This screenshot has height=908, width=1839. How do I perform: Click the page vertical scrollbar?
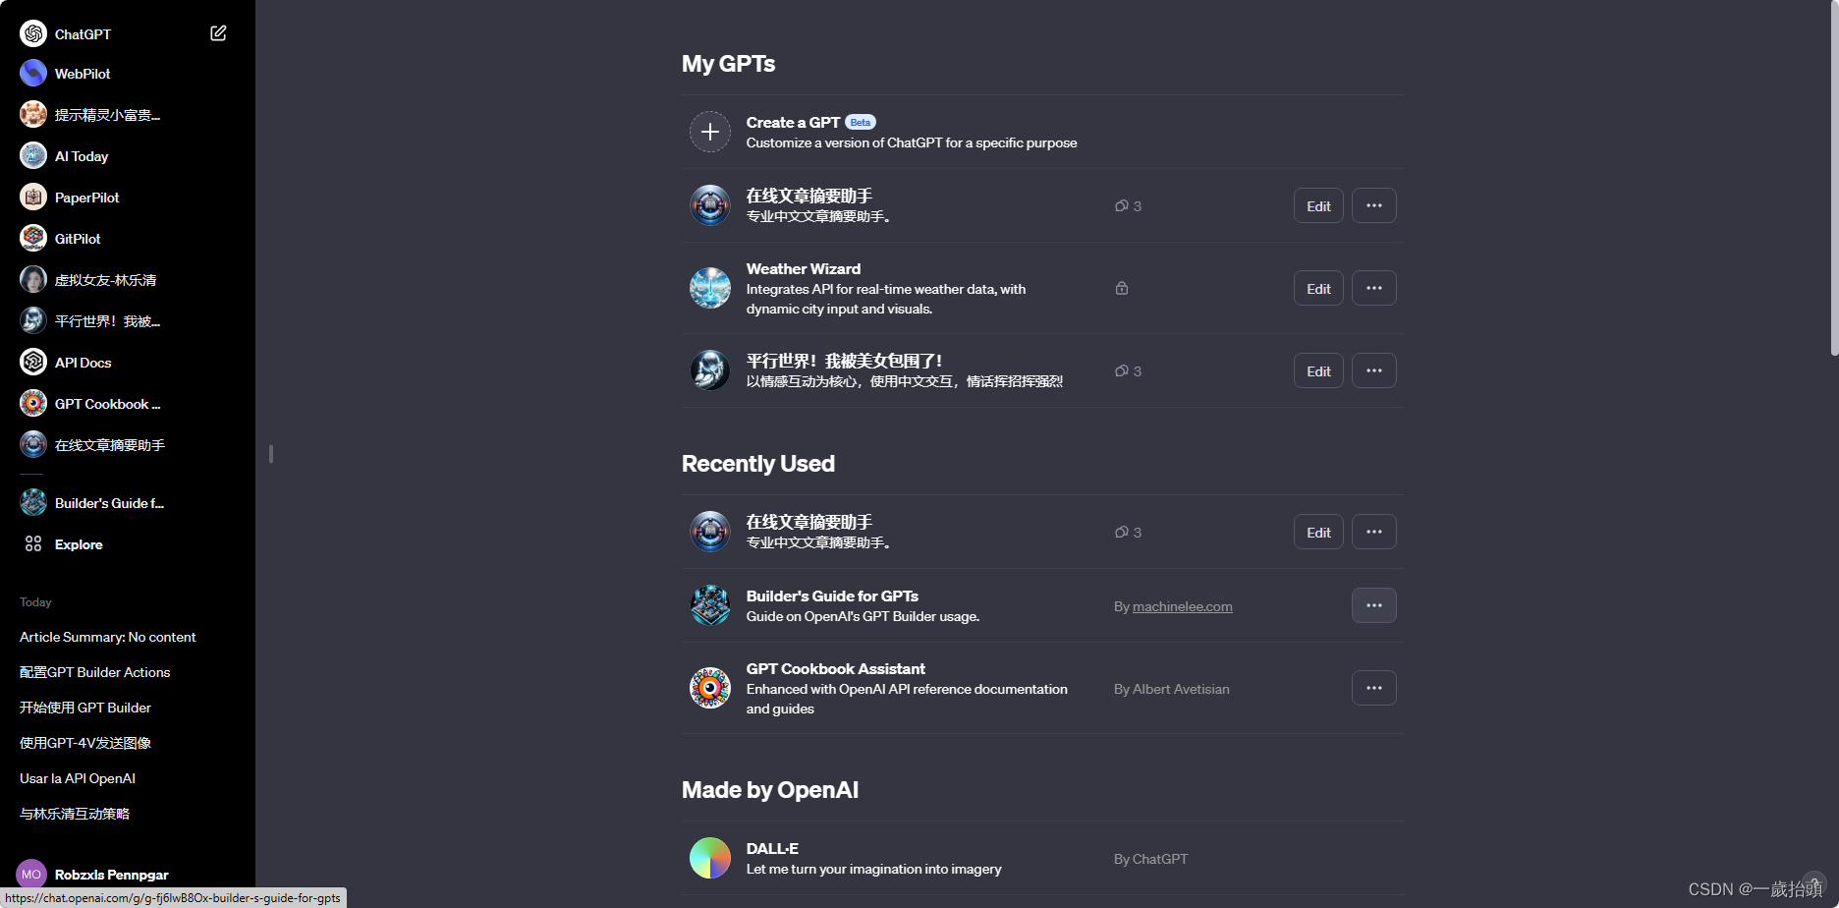1833,177
